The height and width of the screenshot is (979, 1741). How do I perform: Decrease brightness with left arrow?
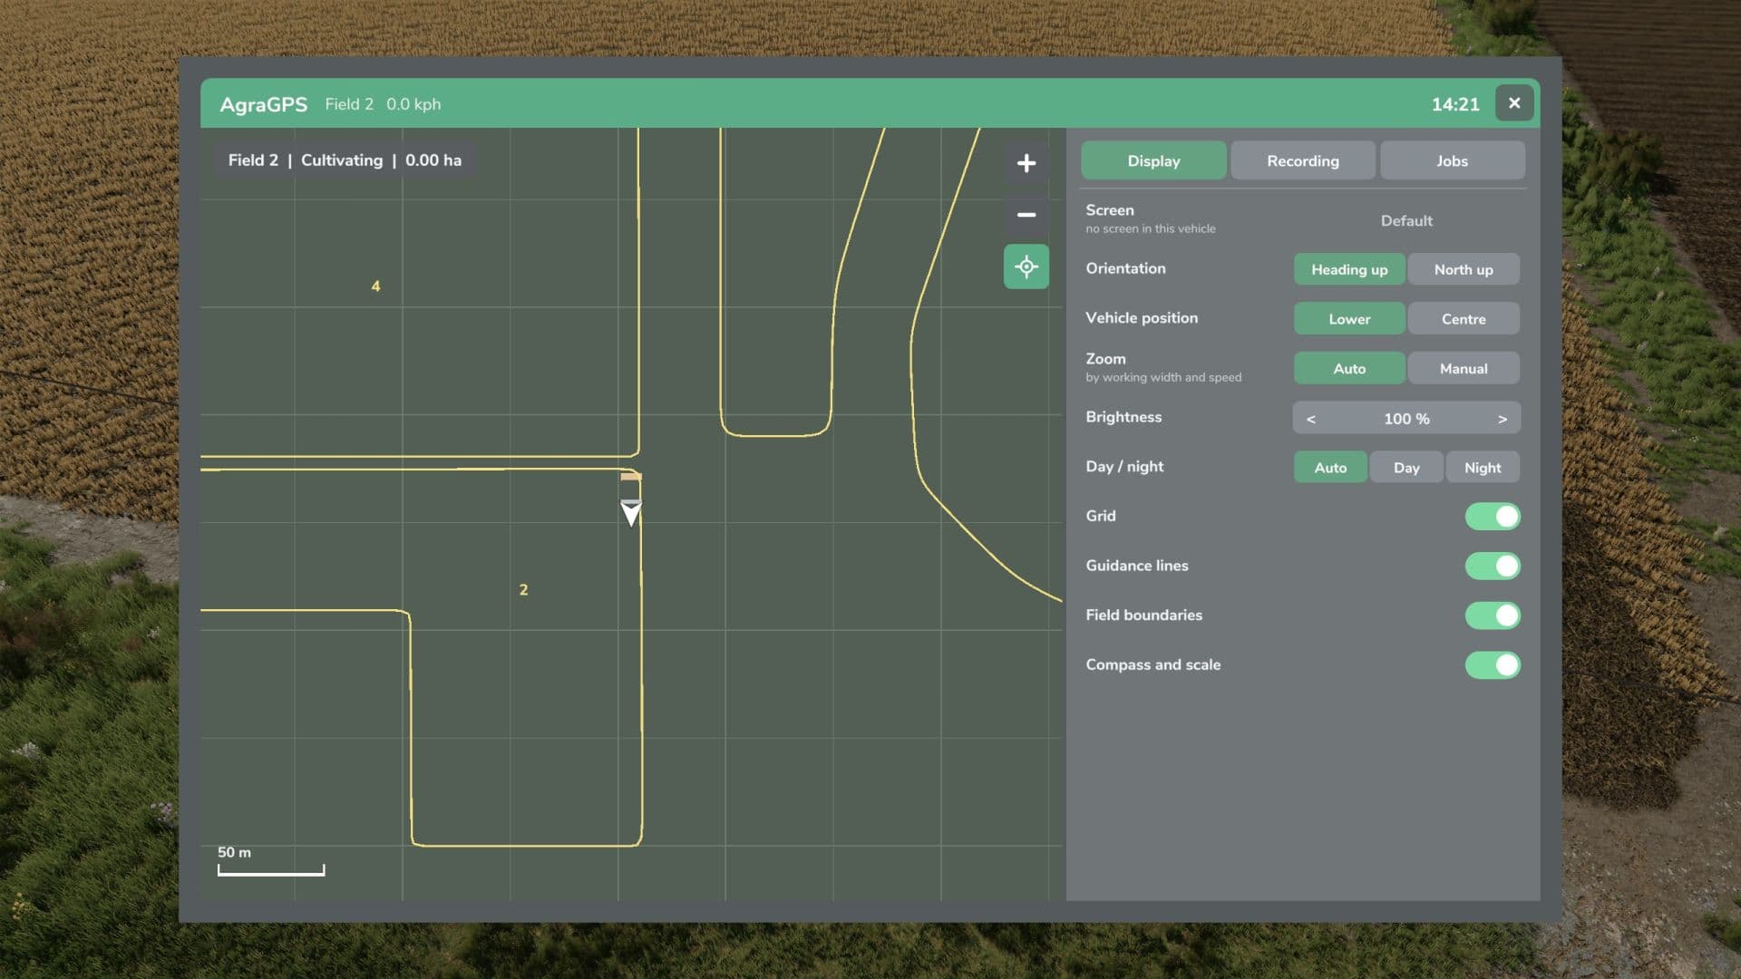coord(1310,419)
